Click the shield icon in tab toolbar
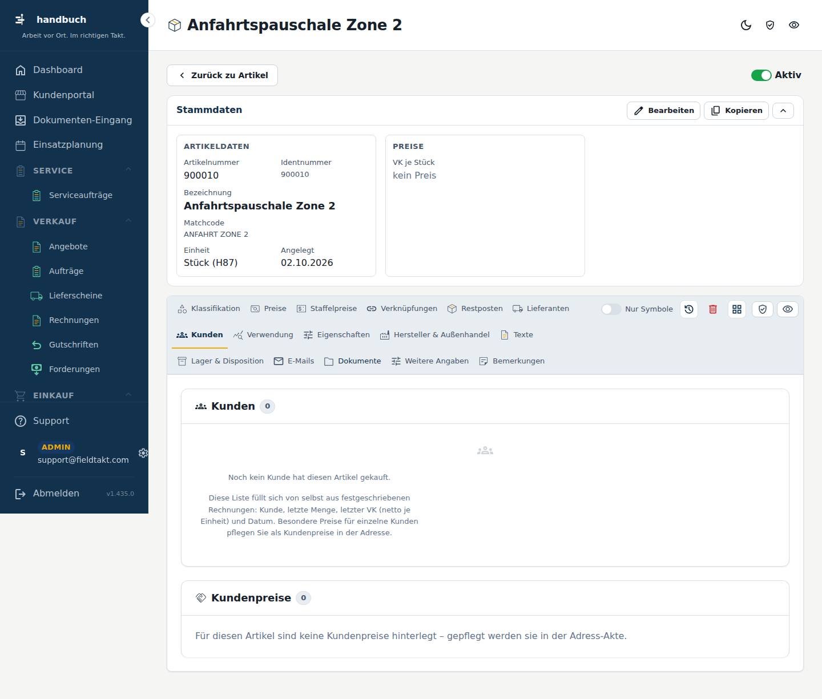 point(763,309)
